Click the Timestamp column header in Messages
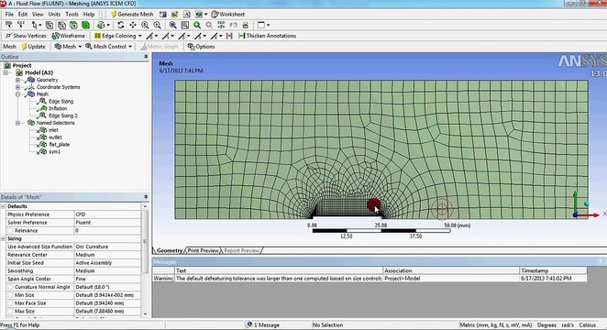The height and width of the screenshot is (330, 607). point(553,270)
